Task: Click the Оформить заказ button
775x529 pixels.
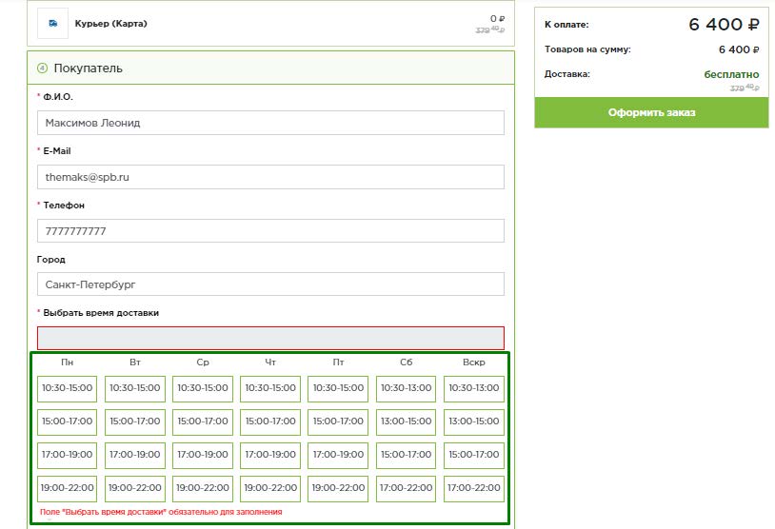Action: (651, 112)
